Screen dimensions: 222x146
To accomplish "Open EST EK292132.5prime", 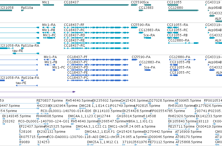I will pos(51,132).
